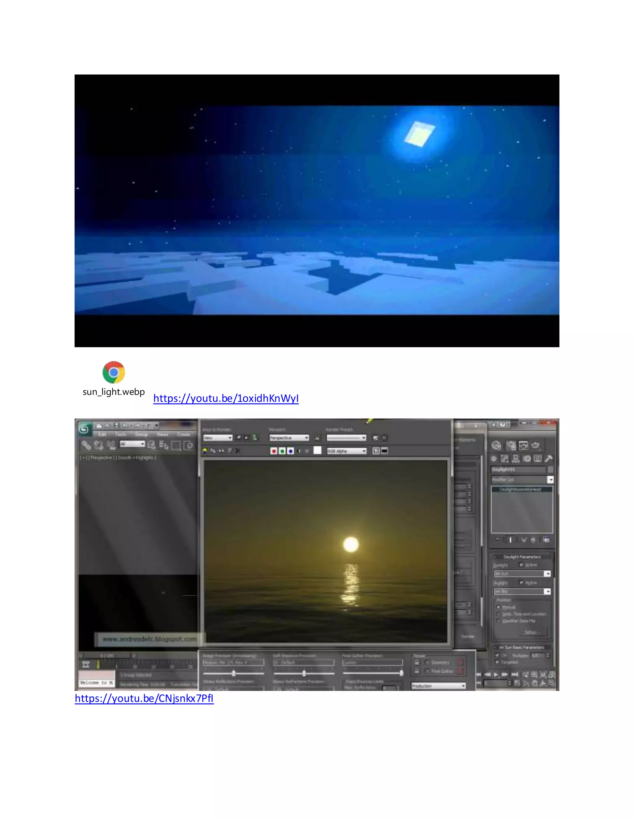Open the Views menu in 3ds Max
634x820 pixels.
coord(163,434)
